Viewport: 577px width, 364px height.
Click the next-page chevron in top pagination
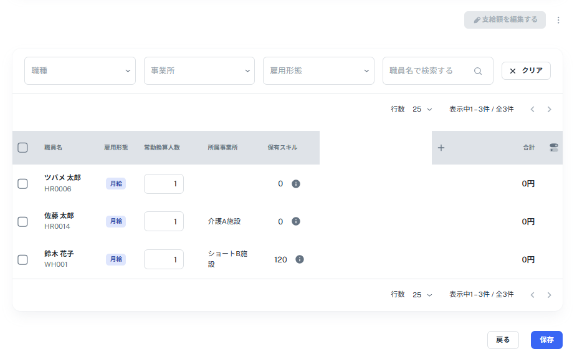549,108
